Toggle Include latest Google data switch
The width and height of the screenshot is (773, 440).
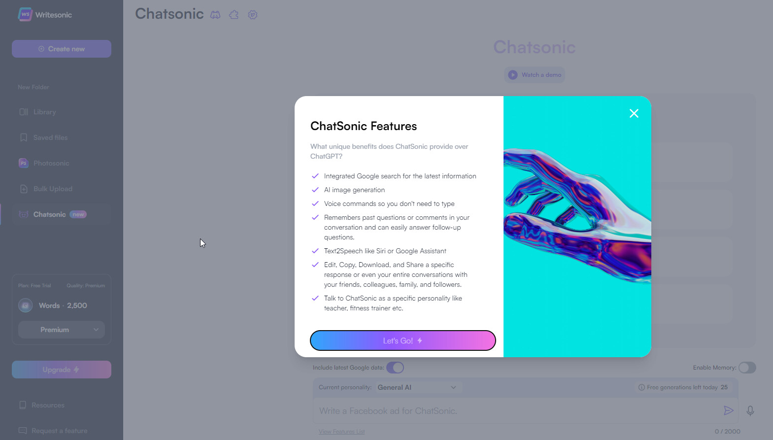(395, 368)
